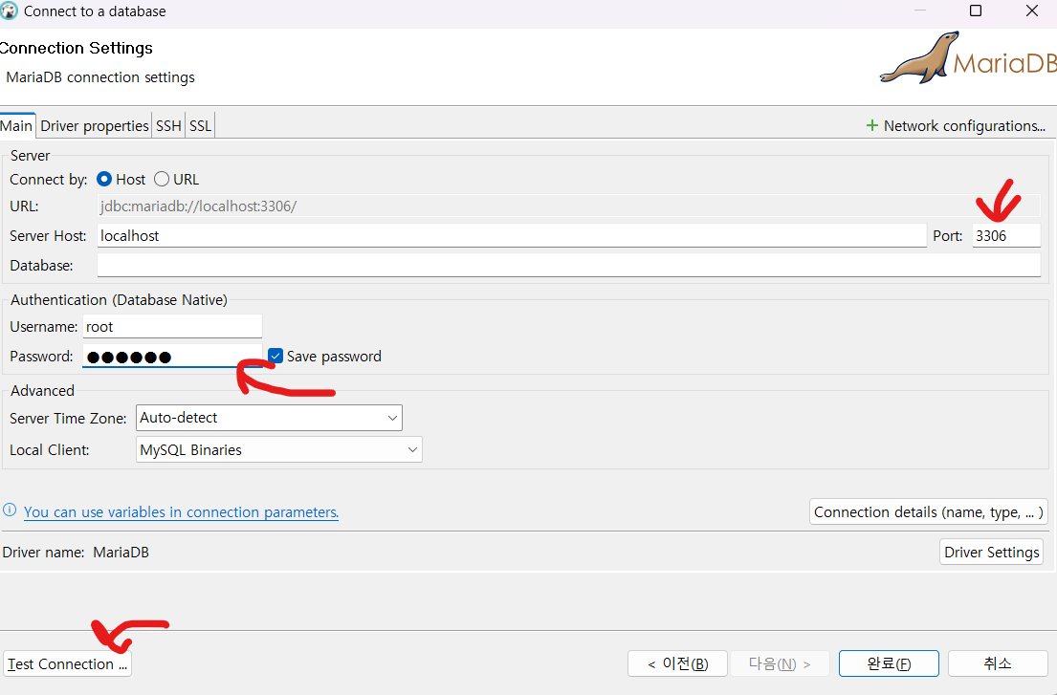Click the Test Connection button
This screenshot has height=695, width=1057.
point(67,664)
